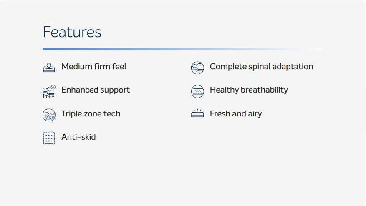Screen dimensions: 366x206
Task: Select the Fresh and airy text
Action: [236, 114]
